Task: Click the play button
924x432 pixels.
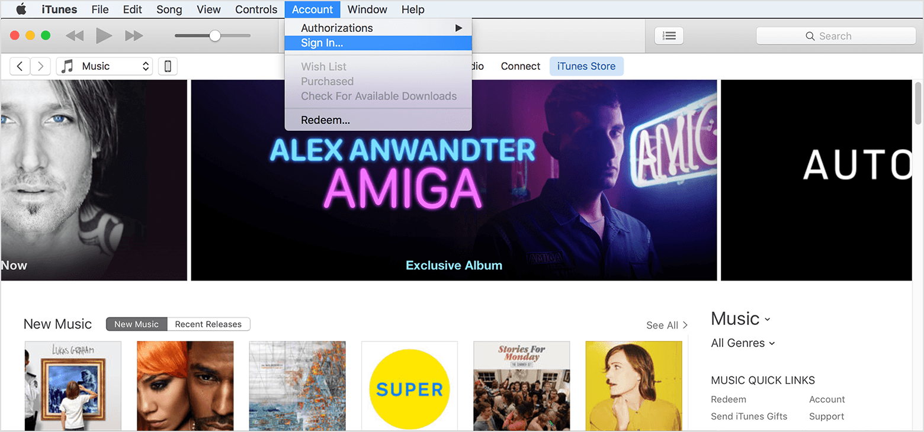Action: click(104, 36)
